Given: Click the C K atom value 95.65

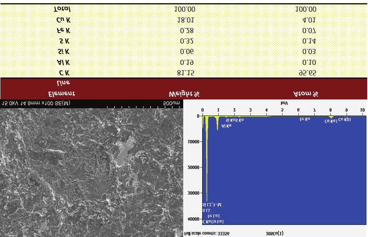Looking at the screenshot, I should [x=308, y=73].
